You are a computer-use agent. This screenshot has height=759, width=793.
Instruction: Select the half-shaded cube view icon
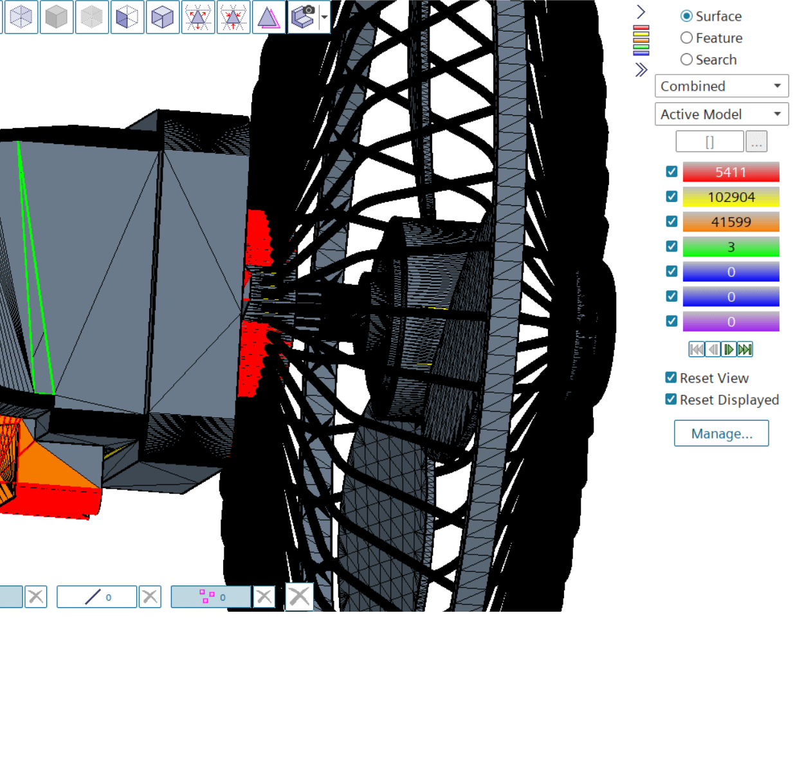click(x=127, y=17)
